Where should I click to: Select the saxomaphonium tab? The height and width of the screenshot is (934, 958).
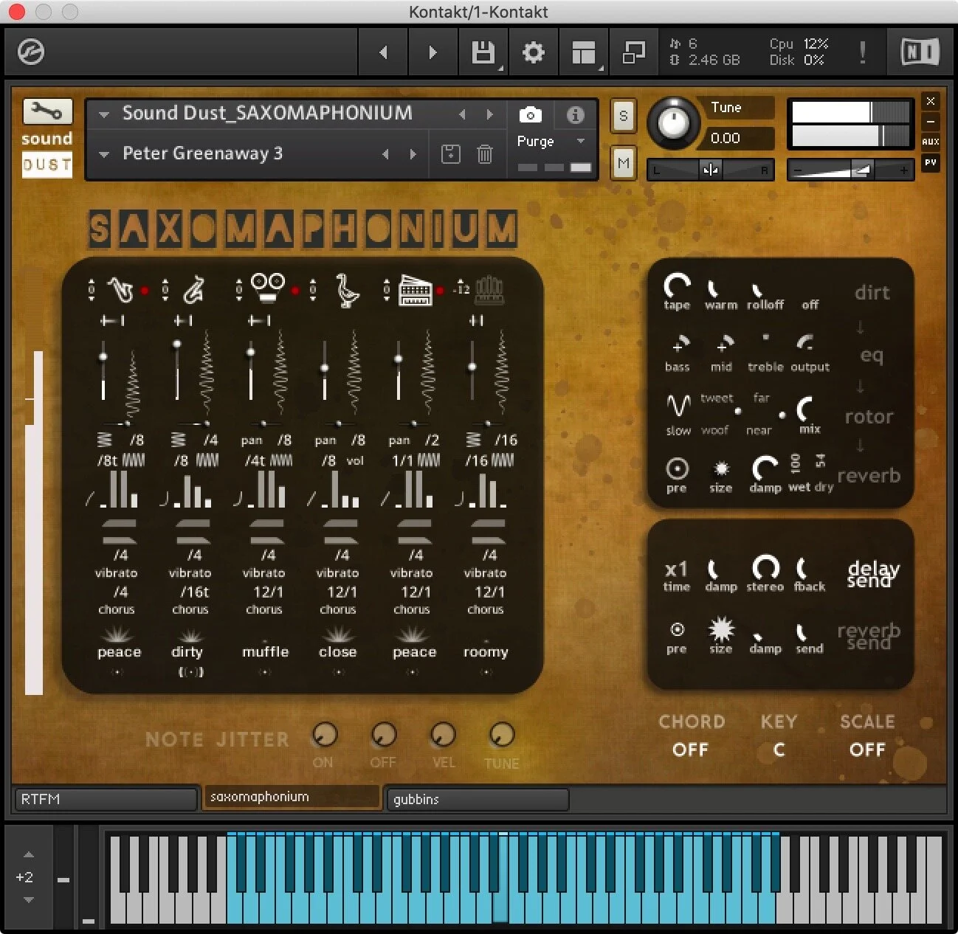click(292, 797)
